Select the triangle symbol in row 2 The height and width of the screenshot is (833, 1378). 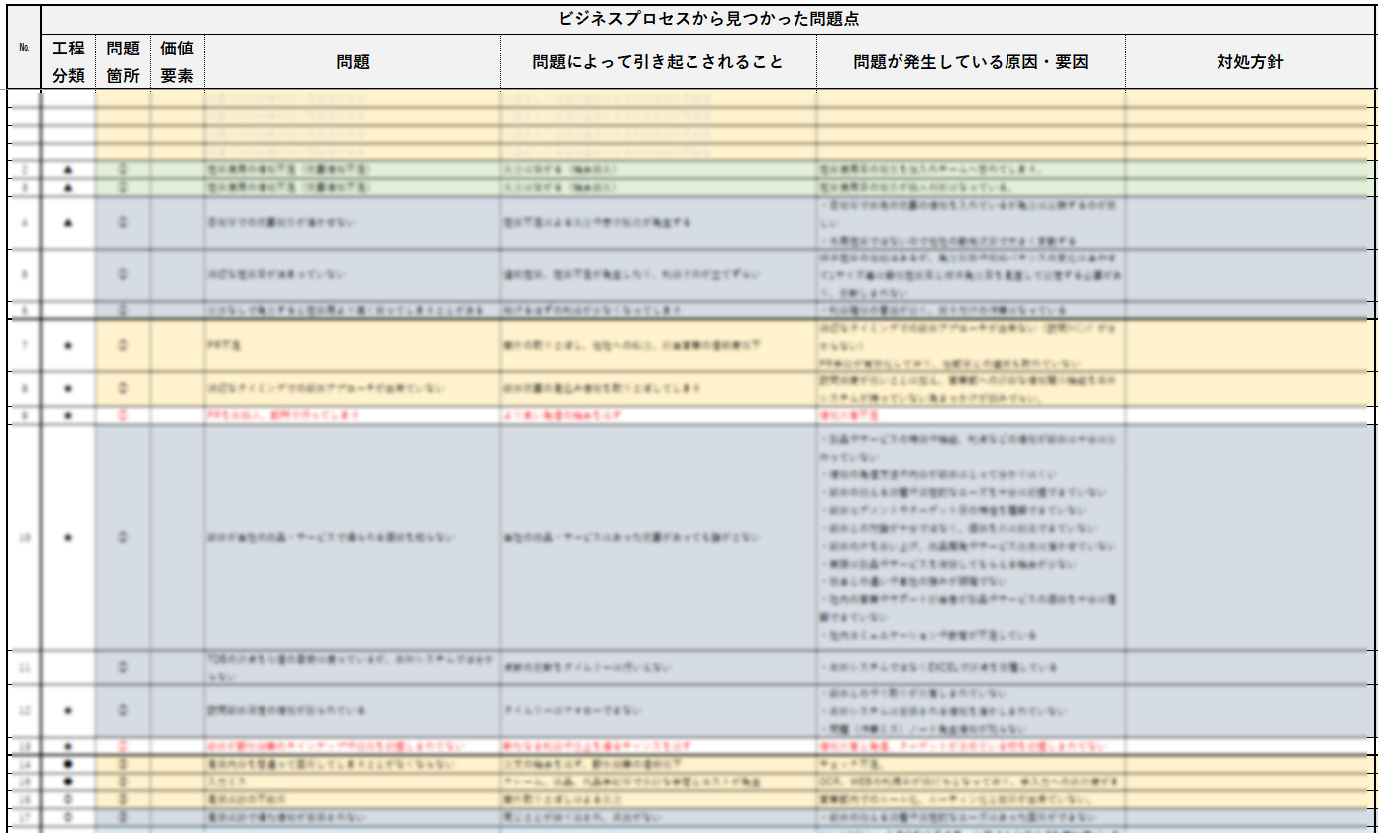click(68, 170)
